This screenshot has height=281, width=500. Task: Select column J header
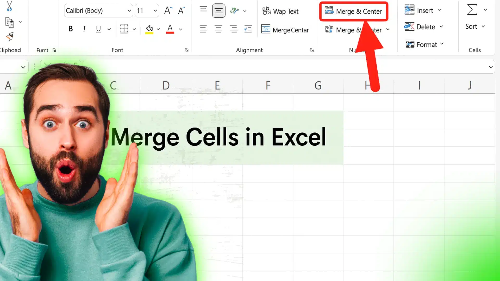[470, 85]
